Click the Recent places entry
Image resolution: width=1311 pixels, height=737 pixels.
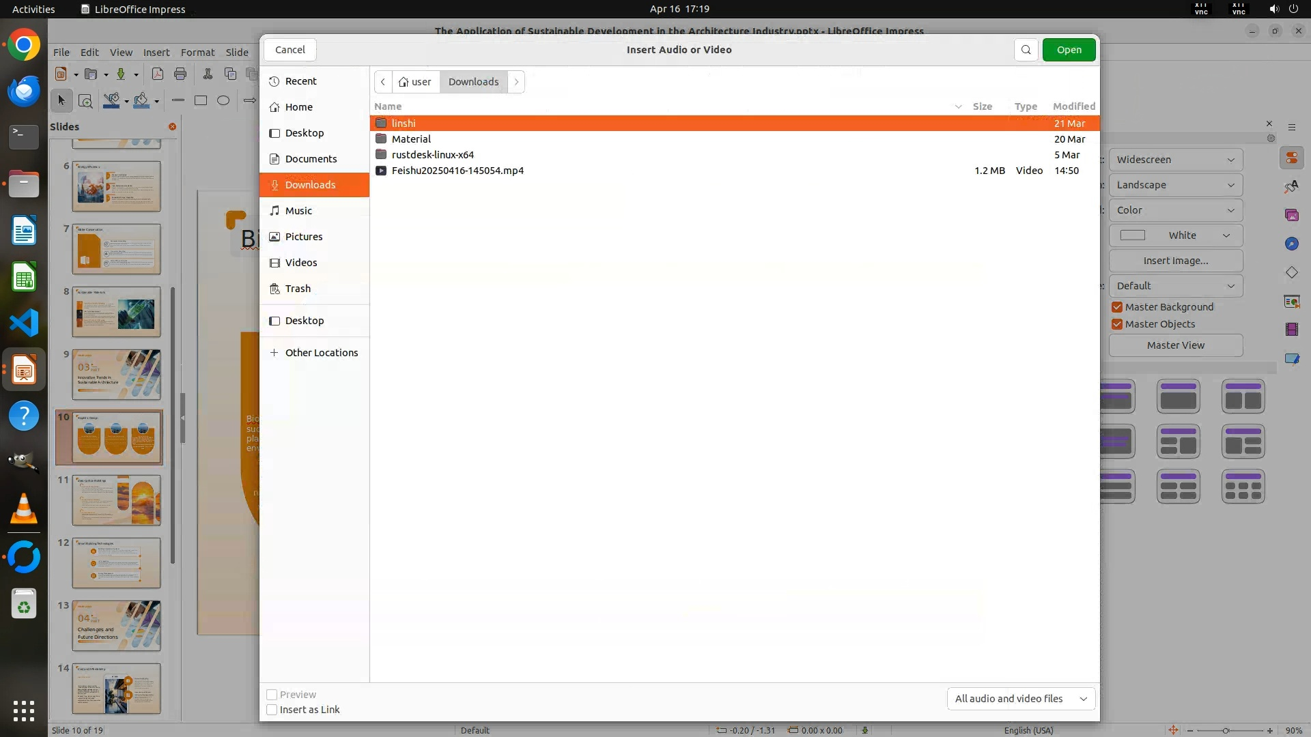click(300, 81)
